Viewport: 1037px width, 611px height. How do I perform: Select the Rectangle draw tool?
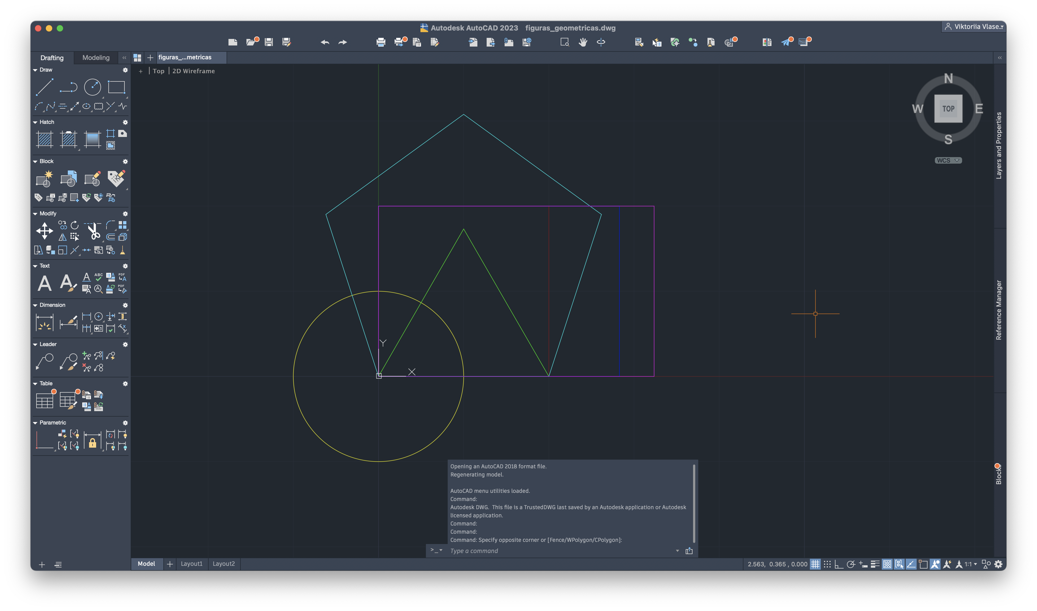[116, 87]
